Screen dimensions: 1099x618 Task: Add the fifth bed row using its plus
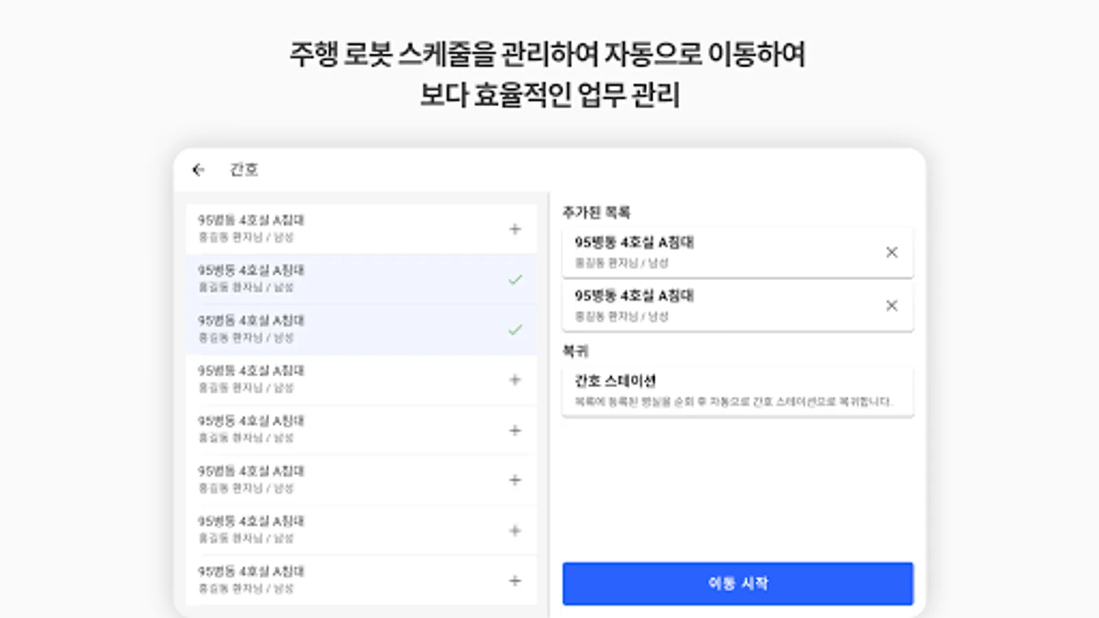pyautogui.click(x=515, y=431)
